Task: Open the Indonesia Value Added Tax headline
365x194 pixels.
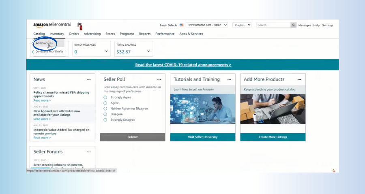Action: pyautogui.click(x=61, y=132)
